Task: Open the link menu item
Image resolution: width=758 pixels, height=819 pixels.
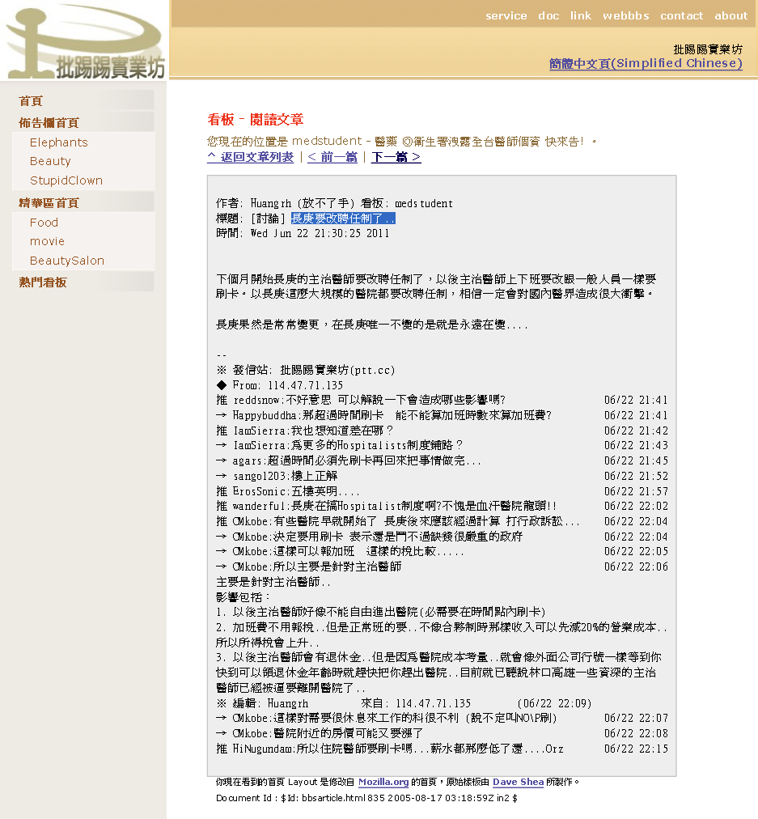Action: (581, 15)
